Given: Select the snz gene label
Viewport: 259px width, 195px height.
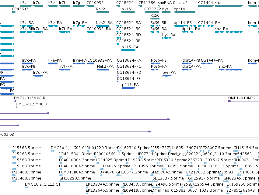Looking at the screenshot, I should pos(218,3).
